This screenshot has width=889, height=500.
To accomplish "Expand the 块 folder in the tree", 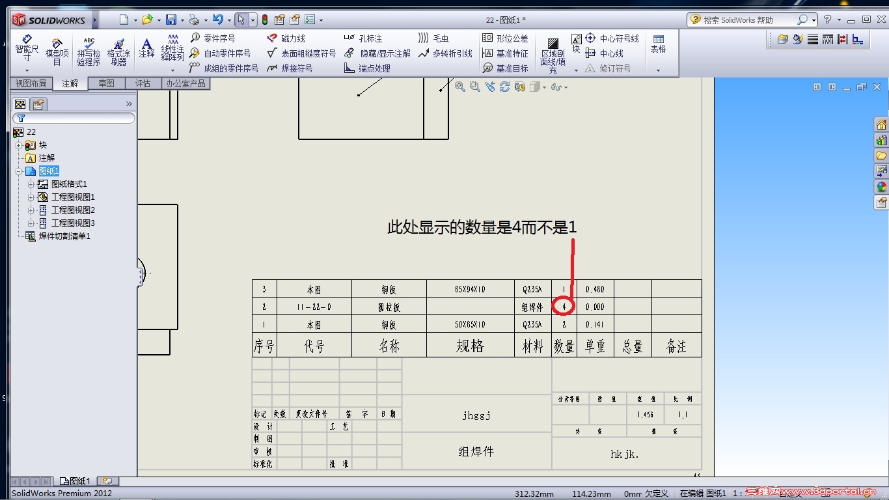I will [x=19, y=145].
